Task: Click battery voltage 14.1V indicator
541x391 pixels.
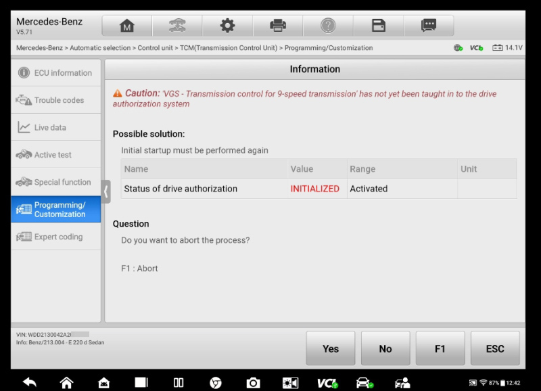Action: pos(507,47)
